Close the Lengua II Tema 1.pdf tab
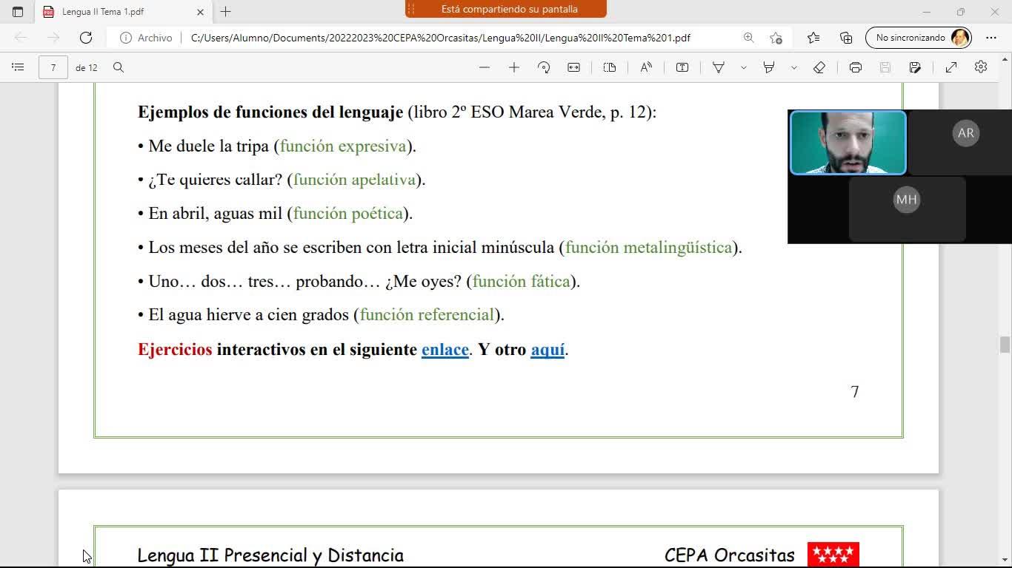The width and height of the screenshot is (1012, 568). point(200,12)
